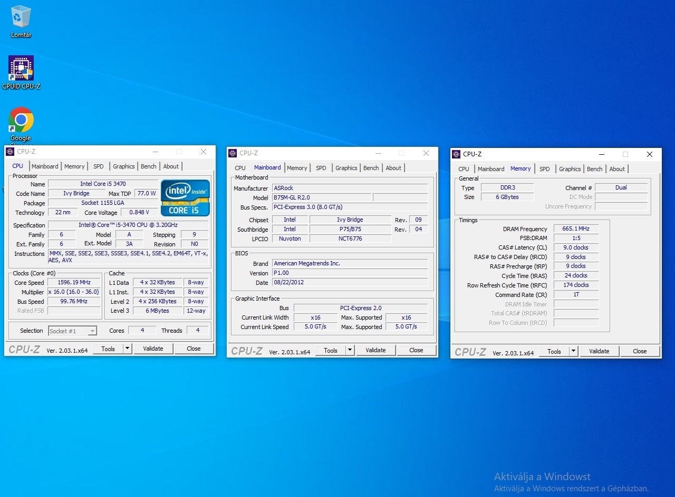The image size is (675, 497).
Task: Open the SPD tab in the Memory window
Action: point(545,169)
